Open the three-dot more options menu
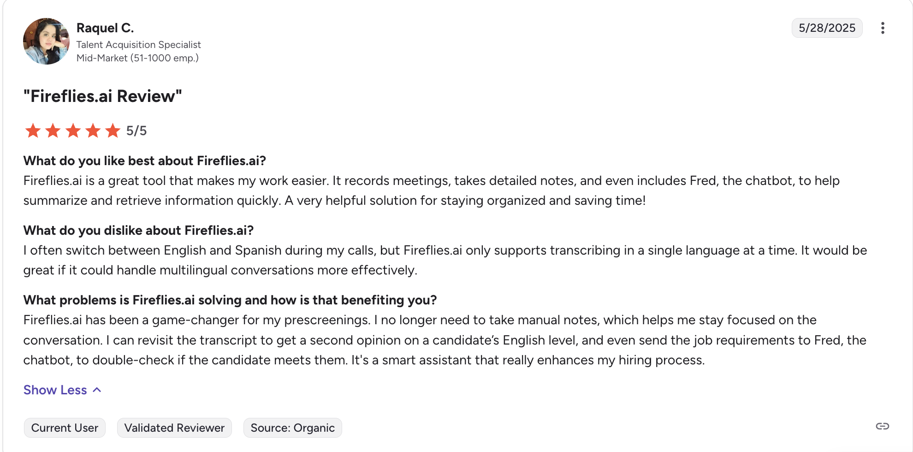 click(883, 28)
